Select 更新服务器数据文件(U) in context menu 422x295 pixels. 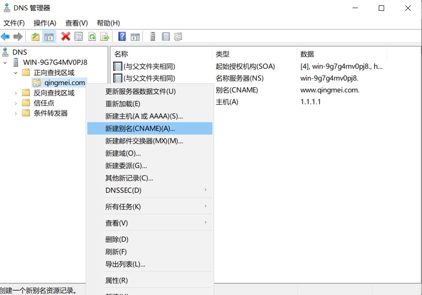coord(150,91)
